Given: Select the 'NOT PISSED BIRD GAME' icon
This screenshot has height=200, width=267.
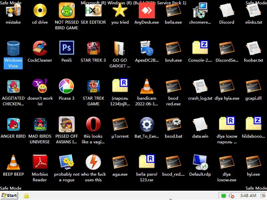Looking at the screenshot, I should coord(66,11).
